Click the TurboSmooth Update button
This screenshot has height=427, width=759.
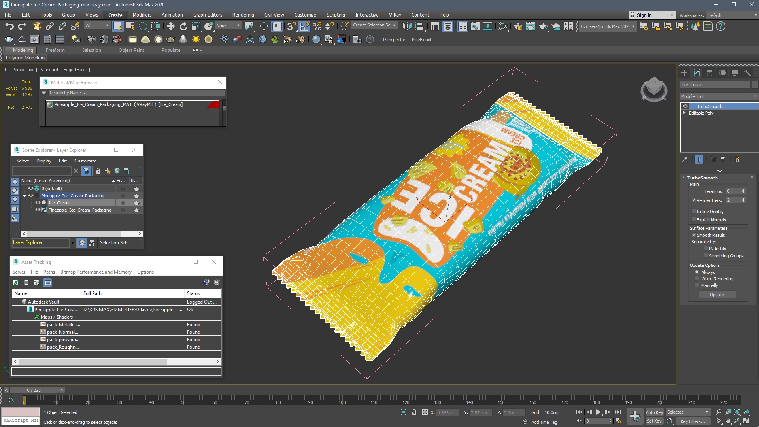(x=717, y=295)
